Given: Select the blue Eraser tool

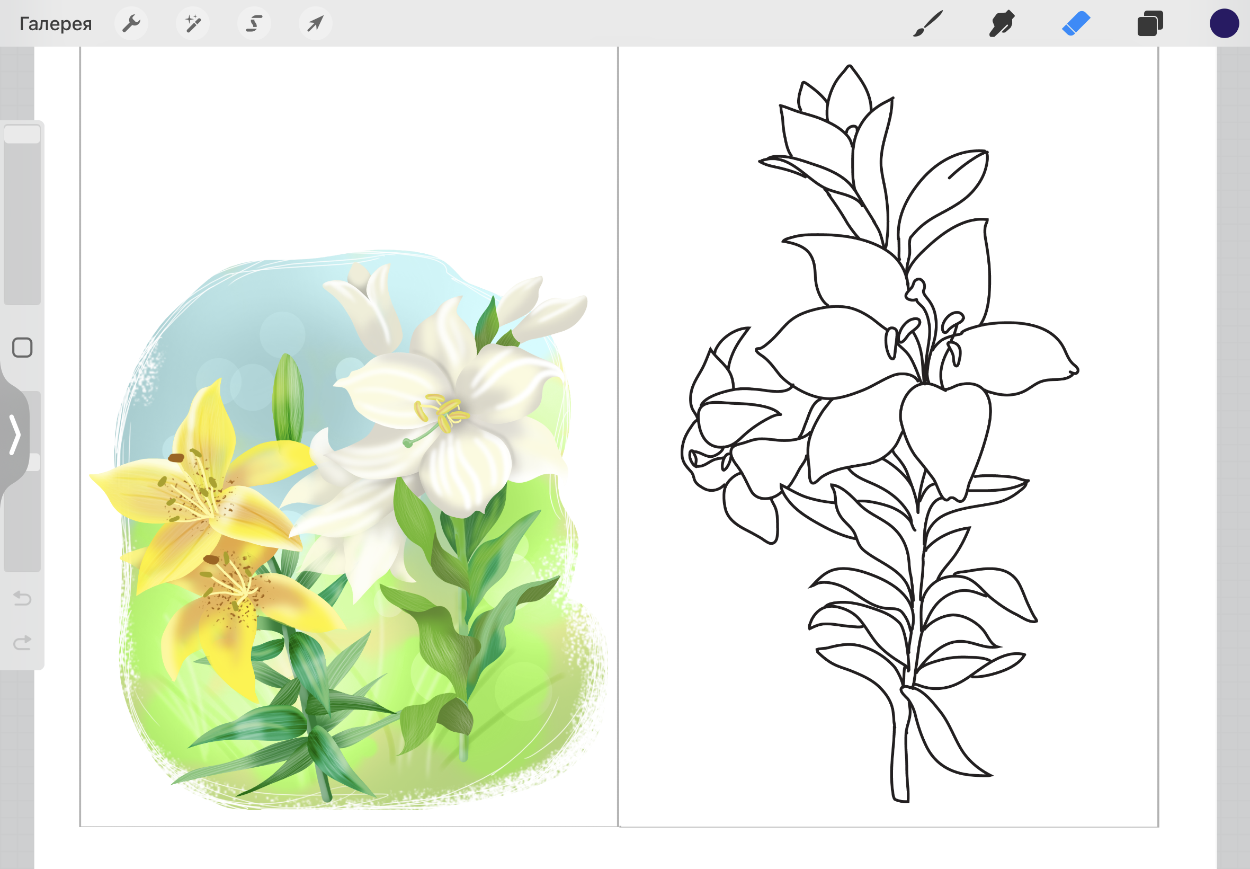Looking at the screenshot, I should point(1076,24).
